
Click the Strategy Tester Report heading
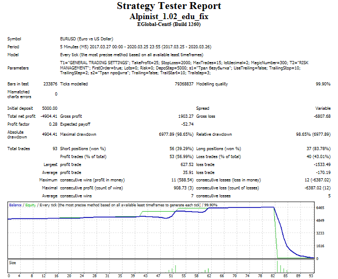169,6
